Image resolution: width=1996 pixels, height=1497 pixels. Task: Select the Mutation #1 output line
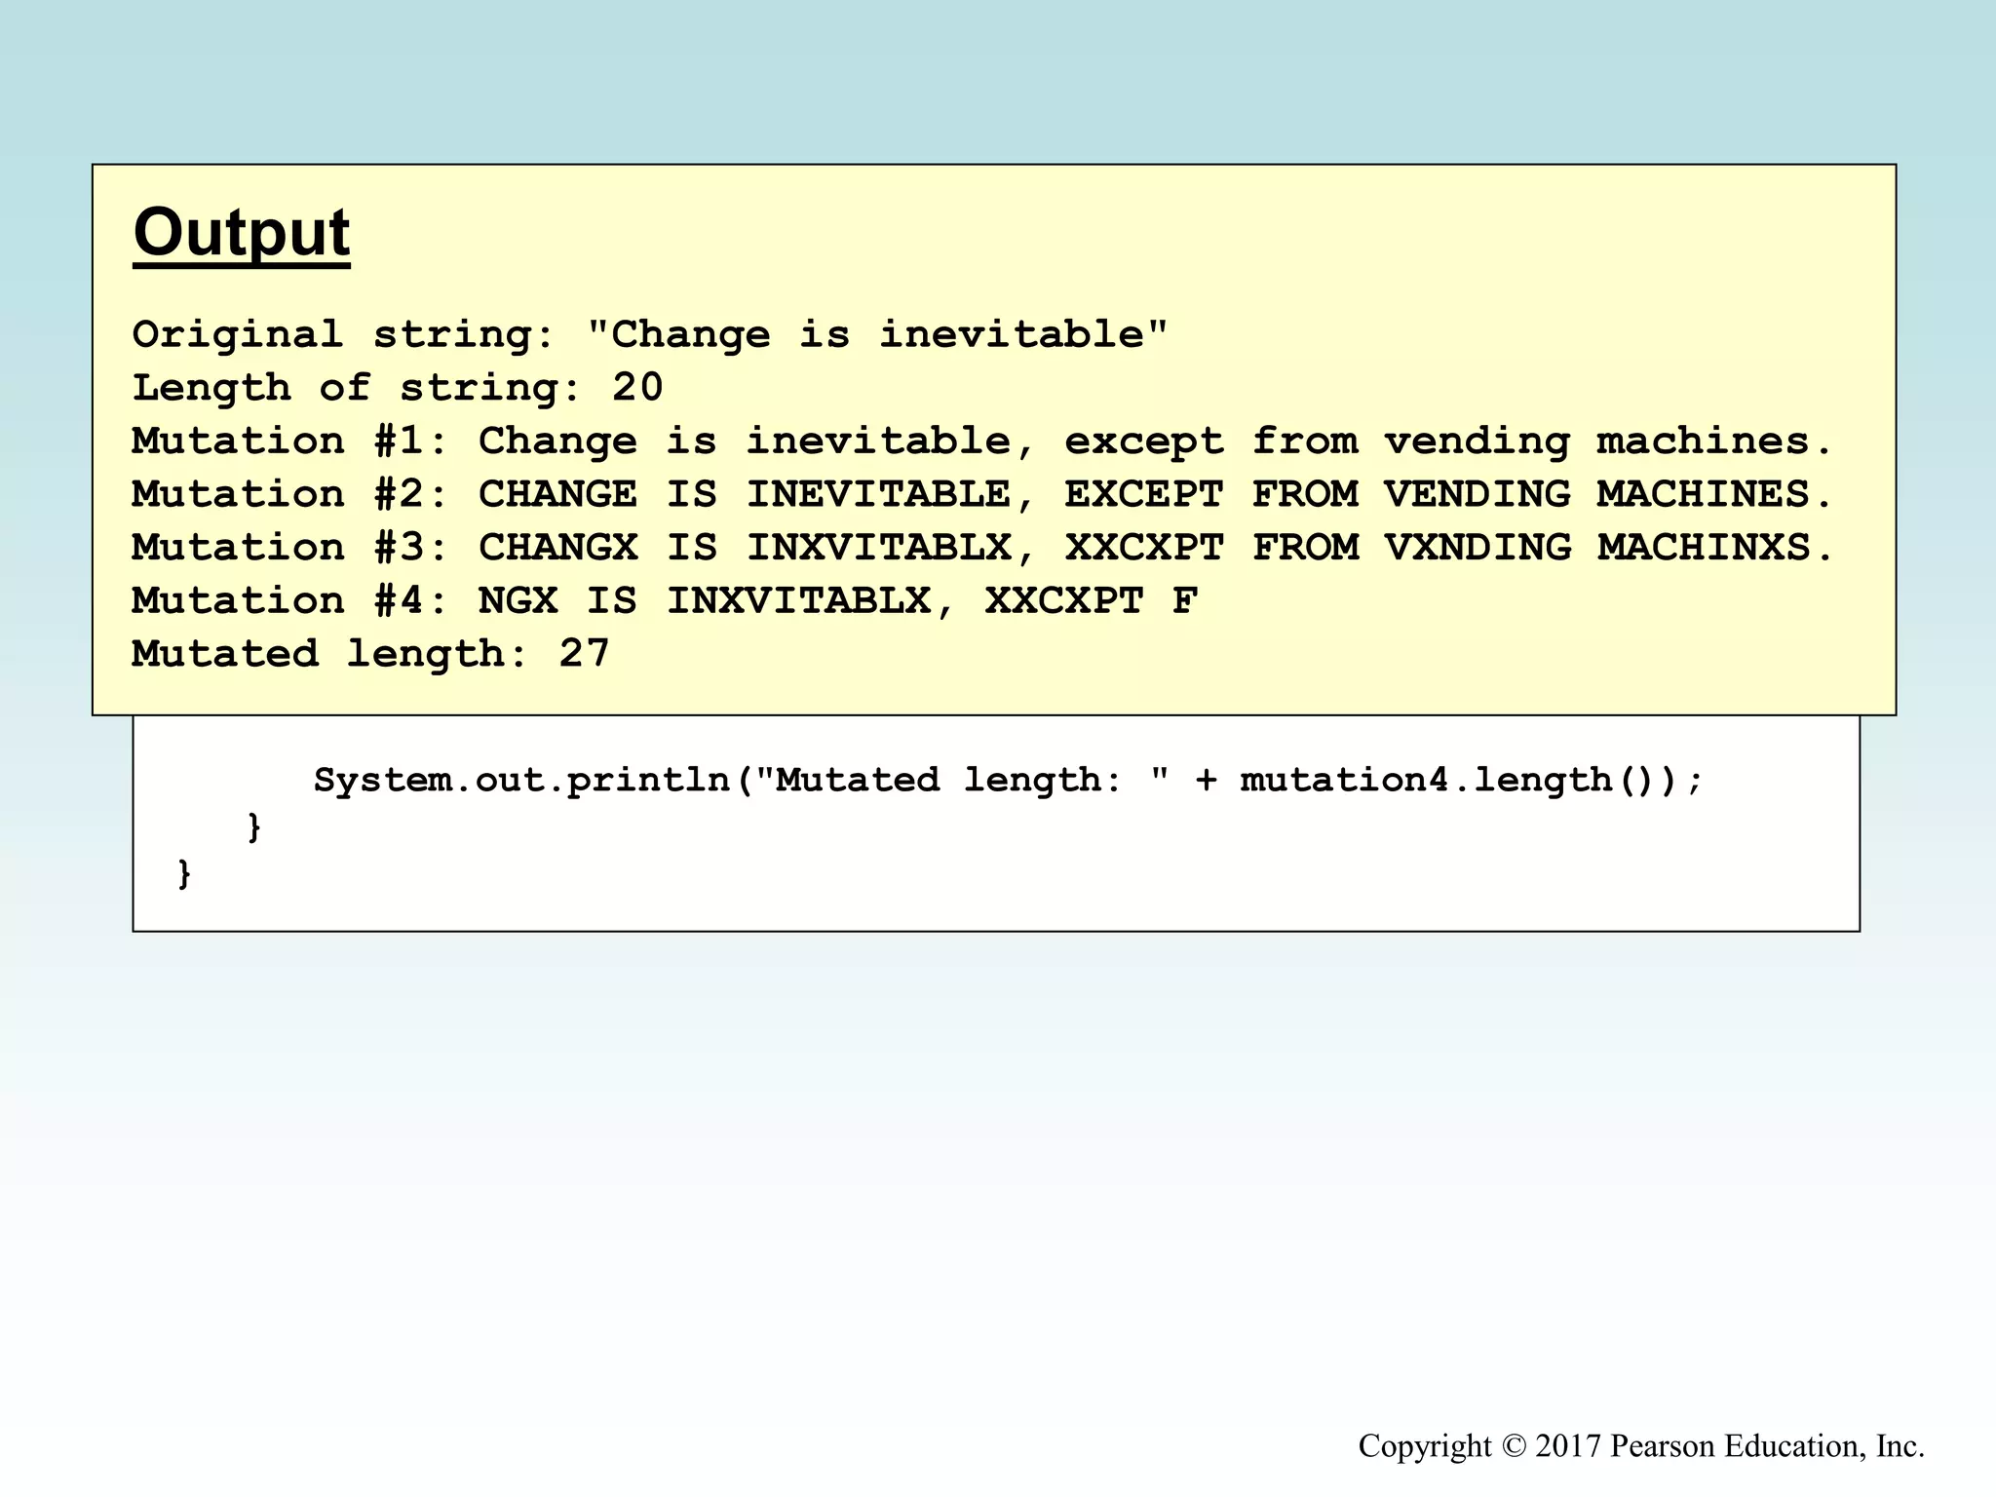click(x=982, y=441)
